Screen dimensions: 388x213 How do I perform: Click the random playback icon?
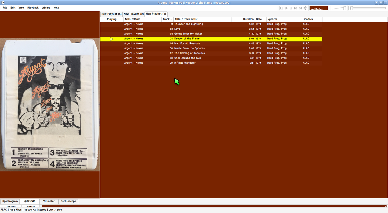tap(305, 8)
